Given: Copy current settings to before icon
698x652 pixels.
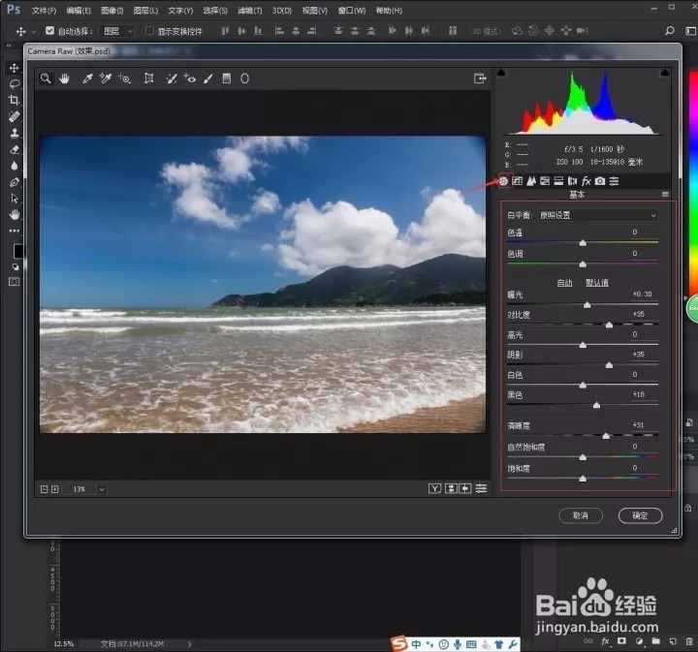Looking at the screenshot, I should tap(465, 489).
